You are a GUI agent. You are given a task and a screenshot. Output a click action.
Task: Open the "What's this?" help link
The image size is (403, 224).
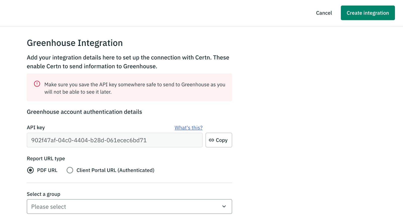pyautogui.click(x=188, y=128)
